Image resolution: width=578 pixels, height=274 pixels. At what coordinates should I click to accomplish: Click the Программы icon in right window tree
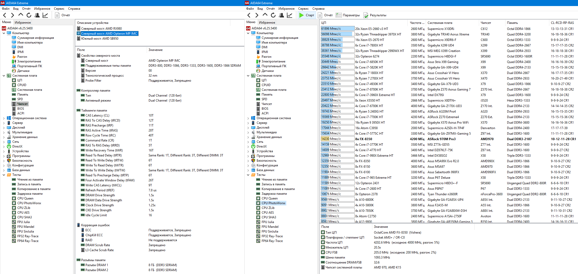[253, 156]
